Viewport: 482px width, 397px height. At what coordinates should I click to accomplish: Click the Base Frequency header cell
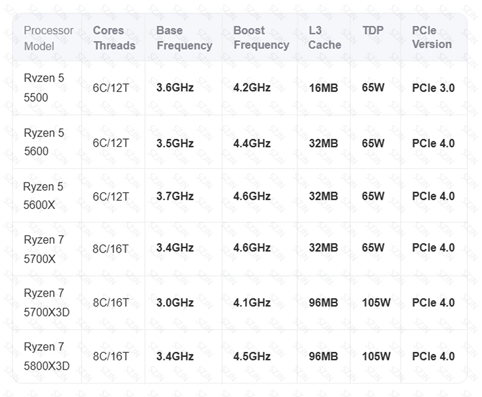coord(184,38)
